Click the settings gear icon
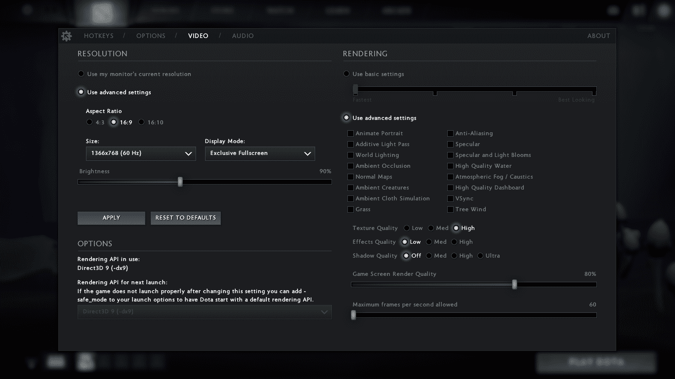Viewport: 675px width, 379px height. (66, 36)
